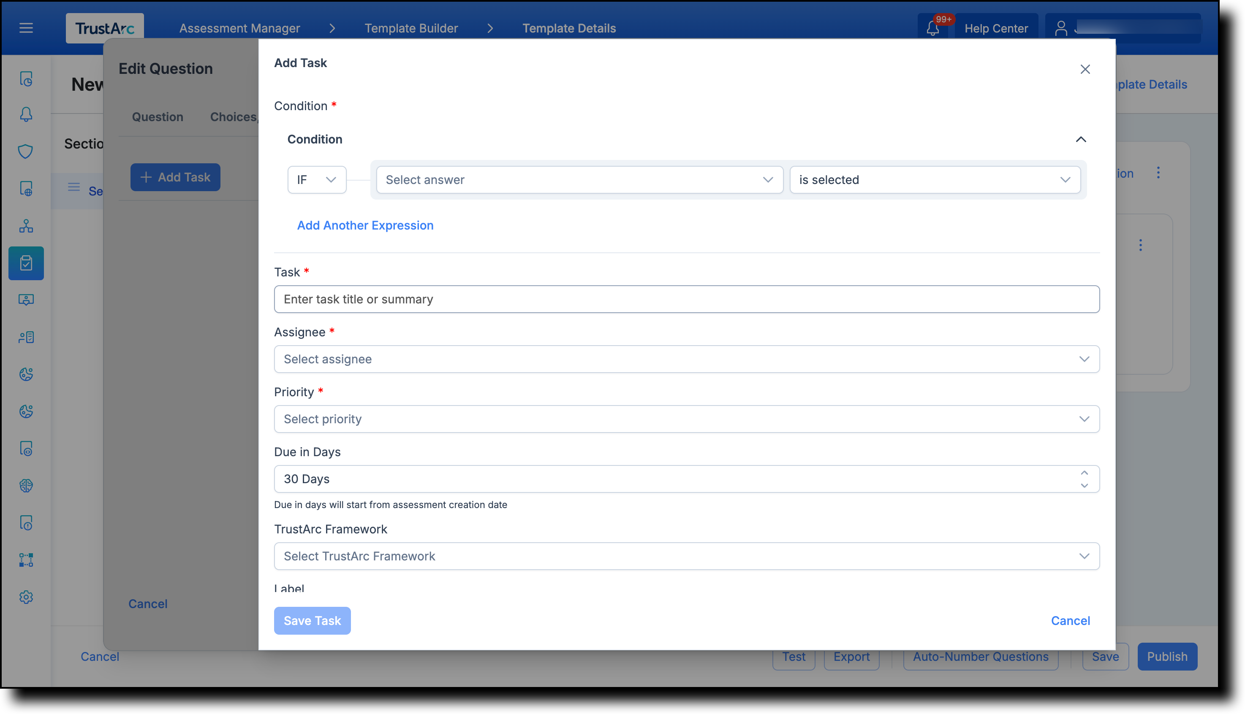Click the Add Task button in Edit Question
This screenshot has height=714, width=1245.
175,178
